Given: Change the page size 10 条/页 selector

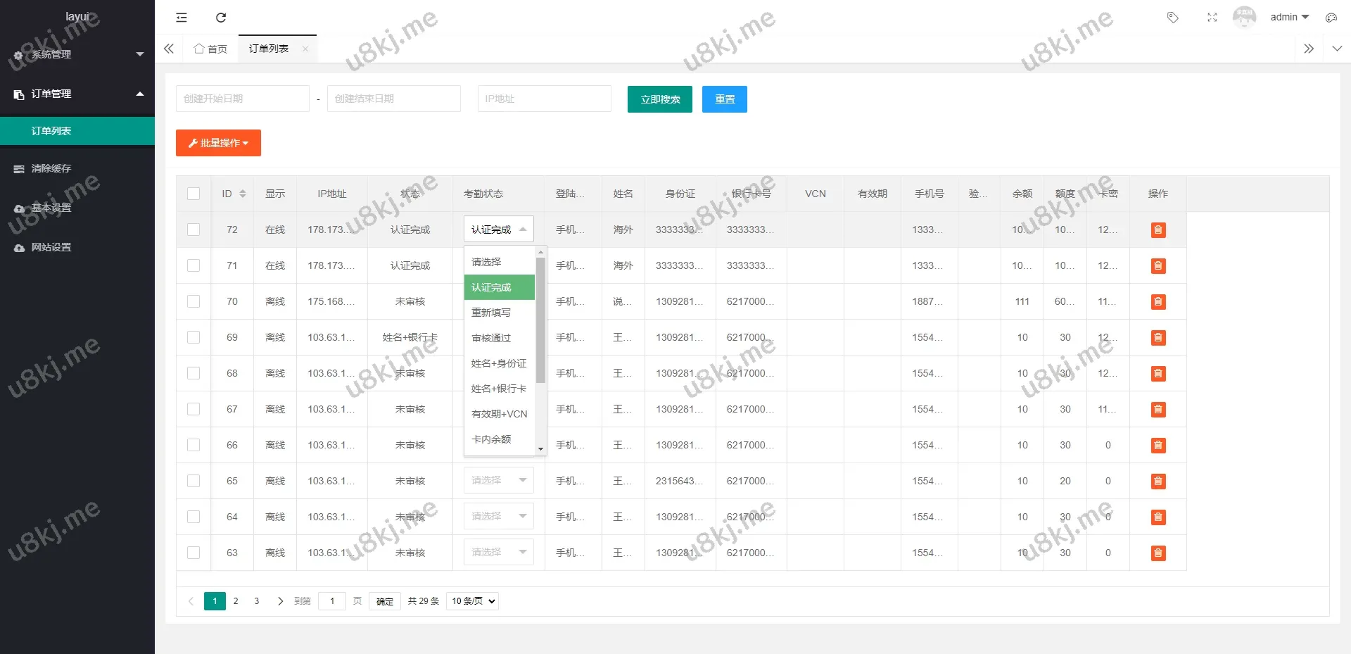Looking at the screenshot, I should [472, 601].
